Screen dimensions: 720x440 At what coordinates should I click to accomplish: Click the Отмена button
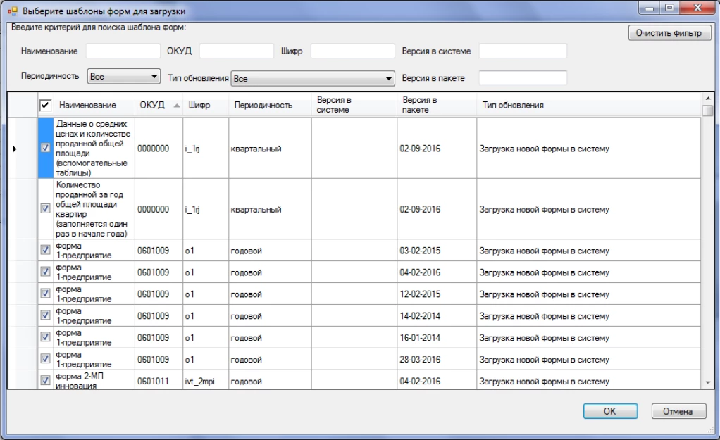pos(679,411)
